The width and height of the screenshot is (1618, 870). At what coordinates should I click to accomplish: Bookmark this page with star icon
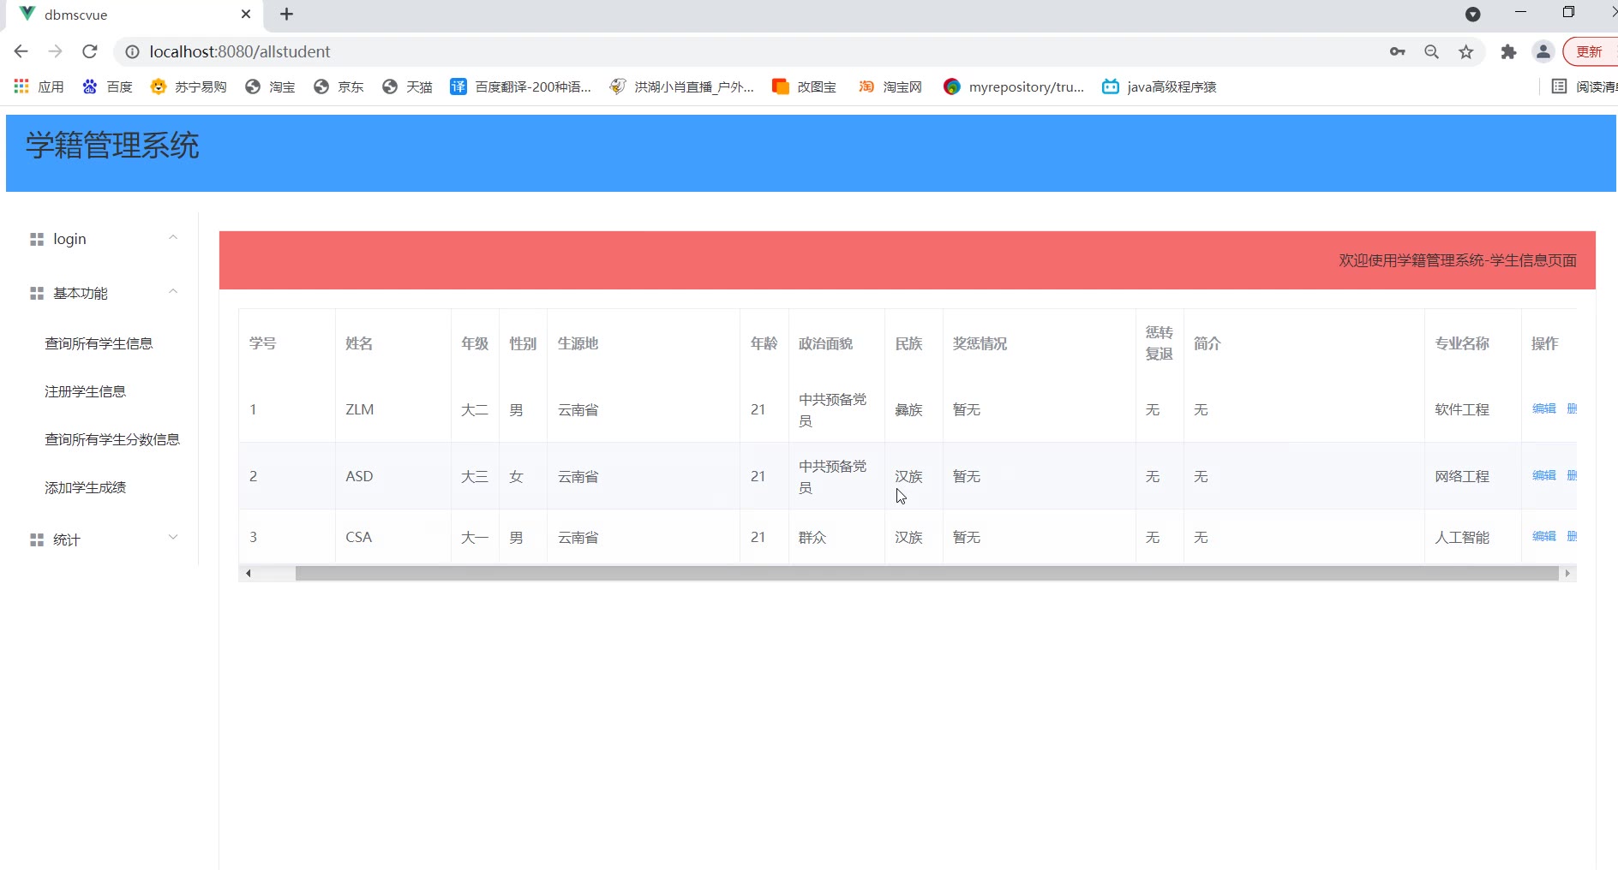tap(1466, 52)
